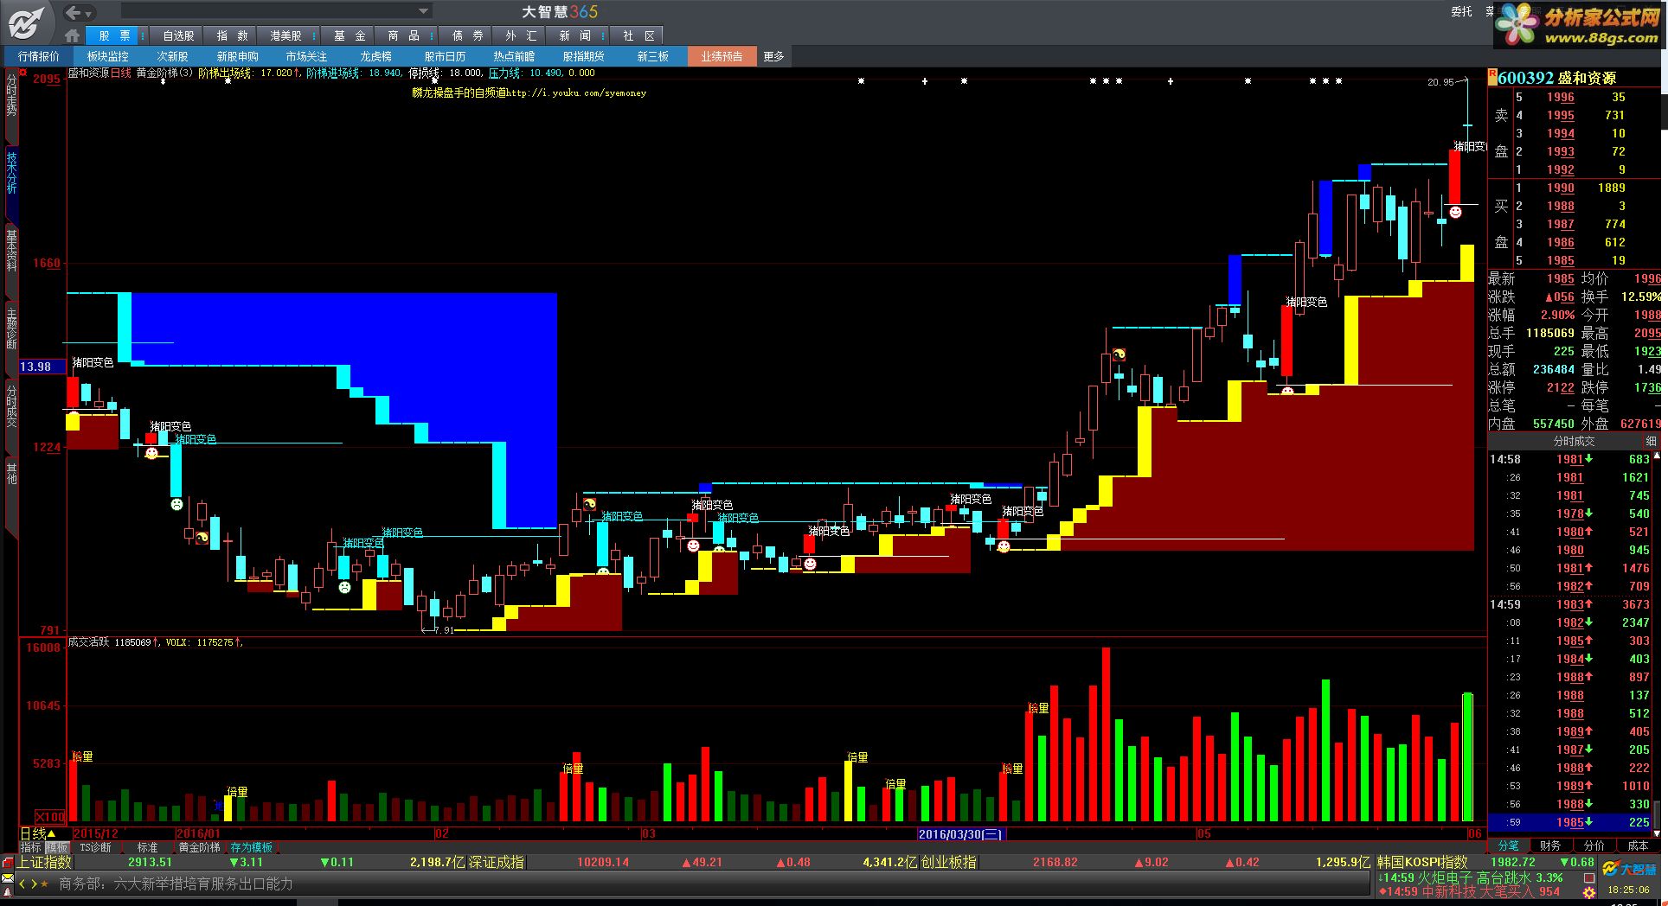Open 次新股 list
Viewport: 1668px width, 906px height.
point(172,56)
